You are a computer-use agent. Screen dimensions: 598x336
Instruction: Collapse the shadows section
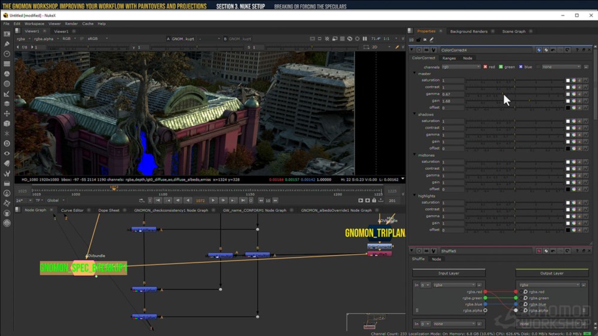tap(414, 114)
